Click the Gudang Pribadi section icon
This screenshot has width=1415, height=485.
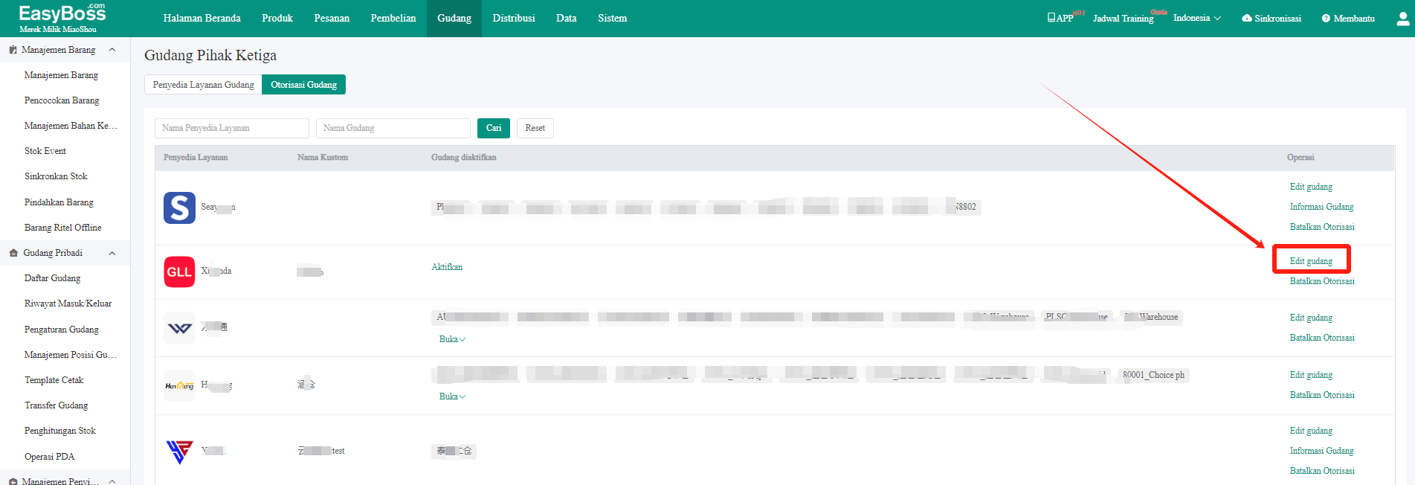[x=13, y=253]
